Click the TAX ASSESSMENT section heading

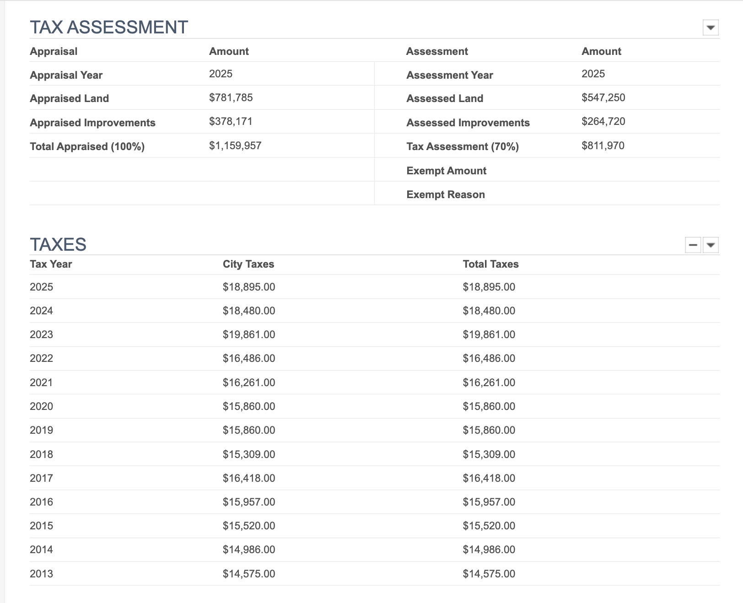(109, 27)
